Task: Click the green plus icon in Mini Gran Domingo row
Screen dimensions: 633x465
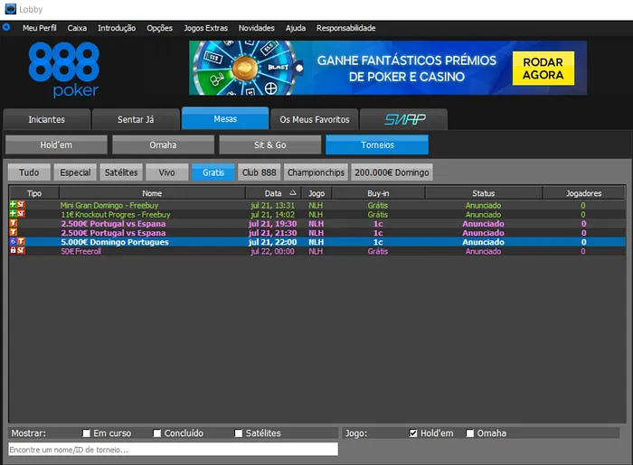Action: coord(13,205)
